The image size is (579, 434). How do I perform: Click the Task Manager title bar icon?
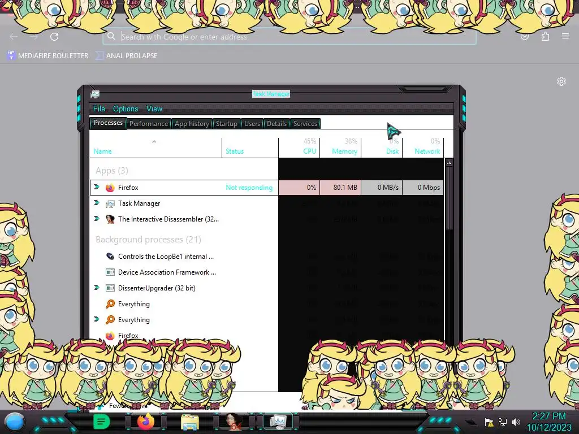point(95,94)
